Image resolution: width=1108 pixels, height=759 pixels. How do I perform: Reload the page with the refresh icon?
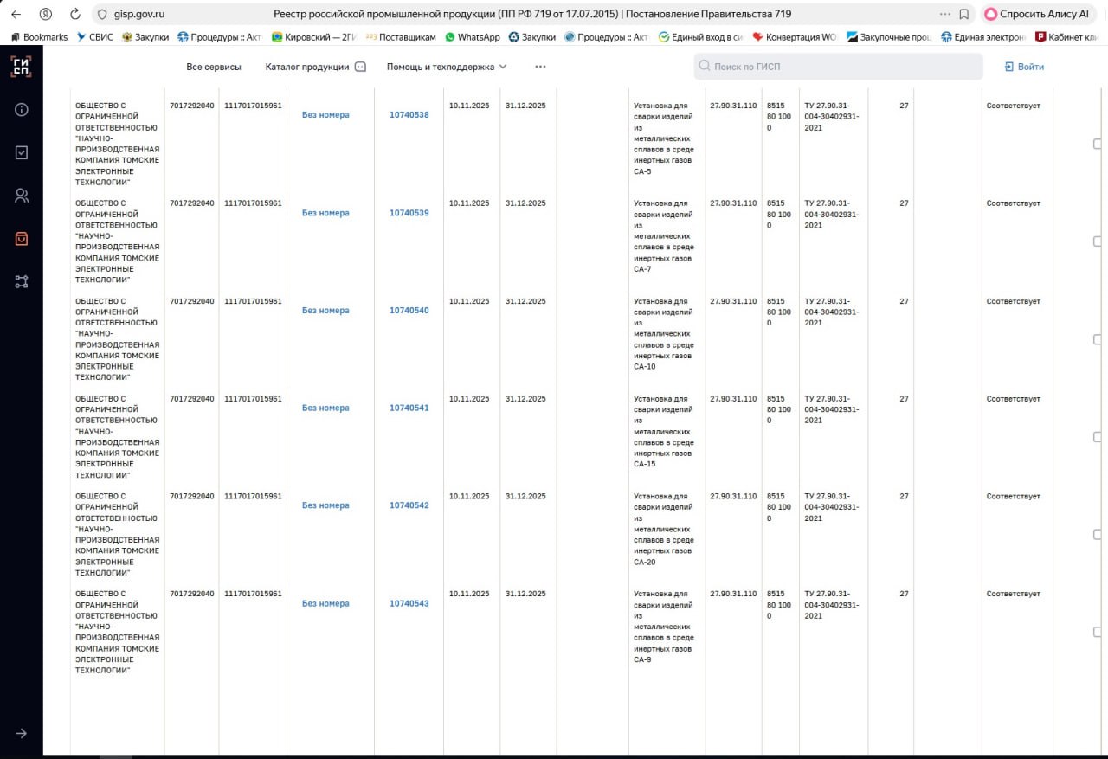click(x=75, y=14)
